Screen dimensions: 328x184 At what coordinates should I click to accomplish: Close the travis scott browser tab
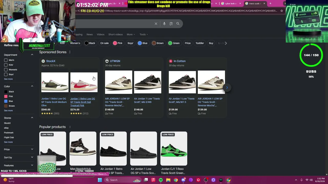(264, 4)
